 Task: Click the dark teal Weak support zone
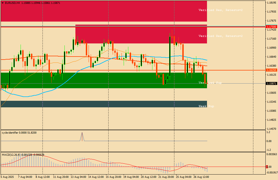pos(104,104)
